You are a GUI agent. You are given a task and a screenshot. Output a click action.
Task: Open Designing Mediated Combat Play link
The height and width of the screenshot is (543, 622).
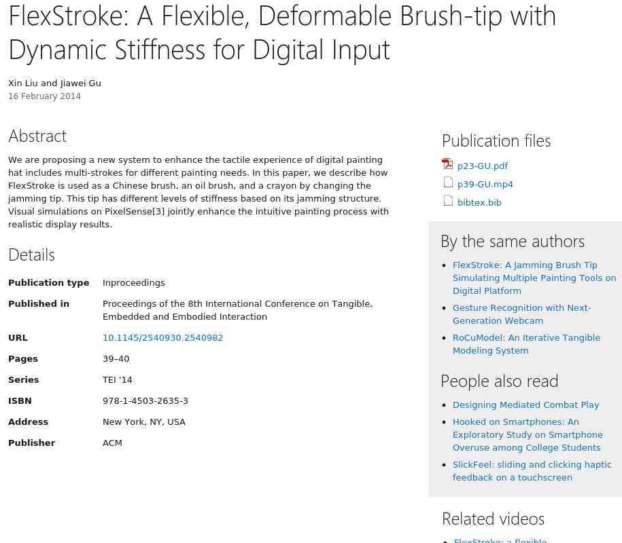525,405
